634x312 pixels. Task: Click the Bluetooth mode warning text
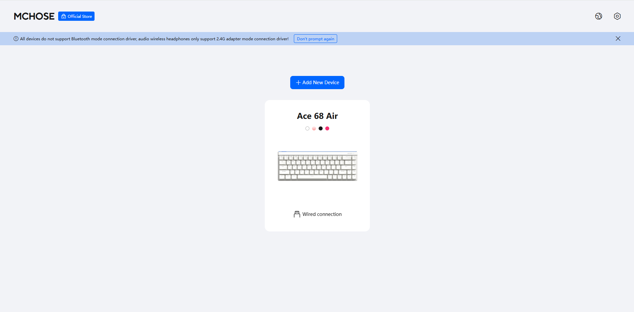pos(154,39)
